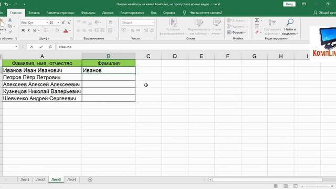Click the zoom slider in status bar
336x189 pixels.
(x=318, y=186)
